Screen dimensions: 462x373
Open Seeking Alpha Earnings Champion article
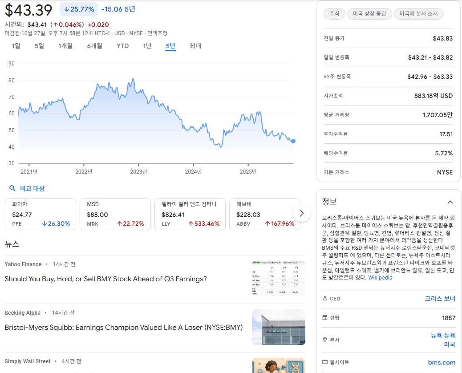tap(124, 328)
